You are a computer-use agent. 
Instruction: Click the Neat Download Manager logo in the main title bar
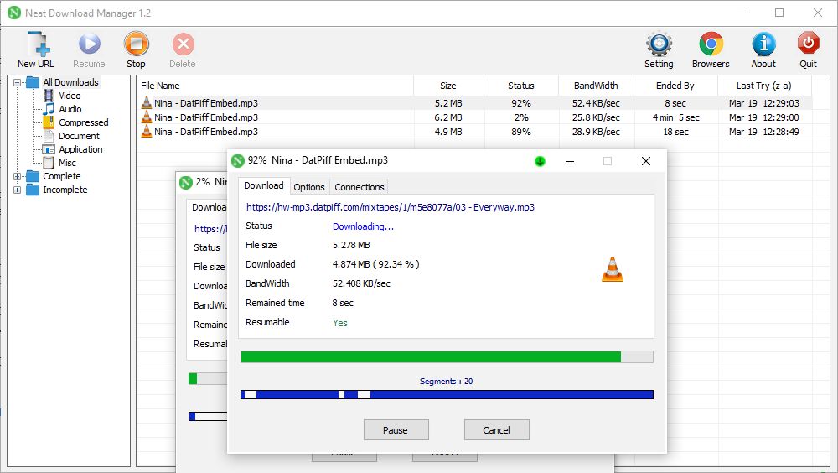[14, 13]
